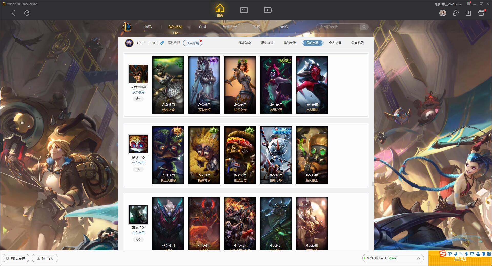Click the orange 启动 launch button
The image size is (492, 266).
[x=460, y=258]
